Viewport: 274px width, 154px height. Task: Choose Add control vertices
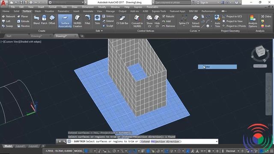tap(167, 21)
